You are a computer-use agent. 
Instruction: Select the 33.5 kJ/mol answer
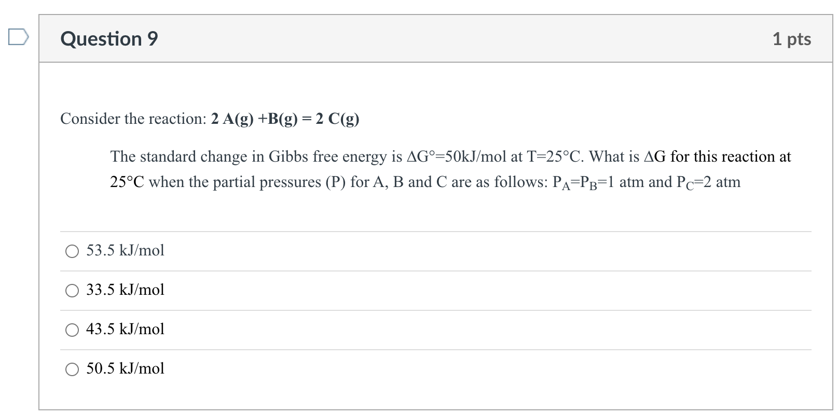pyautogui.click(x=72, y=291)
